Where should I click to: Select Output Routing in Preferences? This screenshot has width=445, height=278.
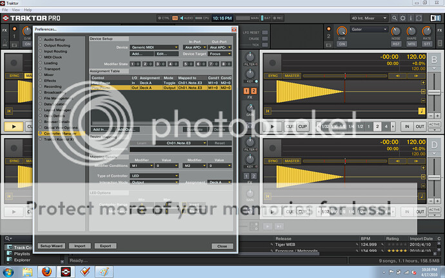click(x=57, y=45)
